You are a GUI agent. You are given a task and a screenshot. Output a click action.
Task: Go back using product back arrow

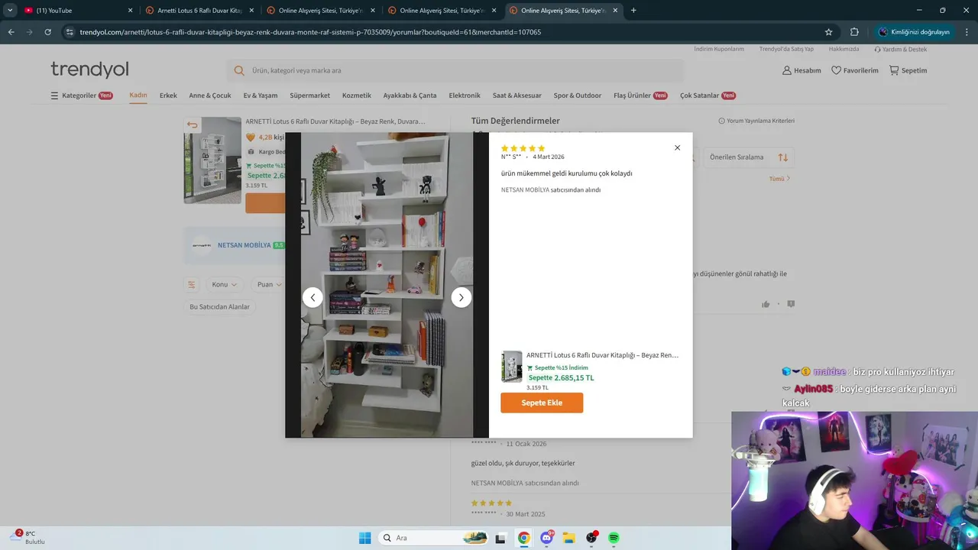pos(192,125)
